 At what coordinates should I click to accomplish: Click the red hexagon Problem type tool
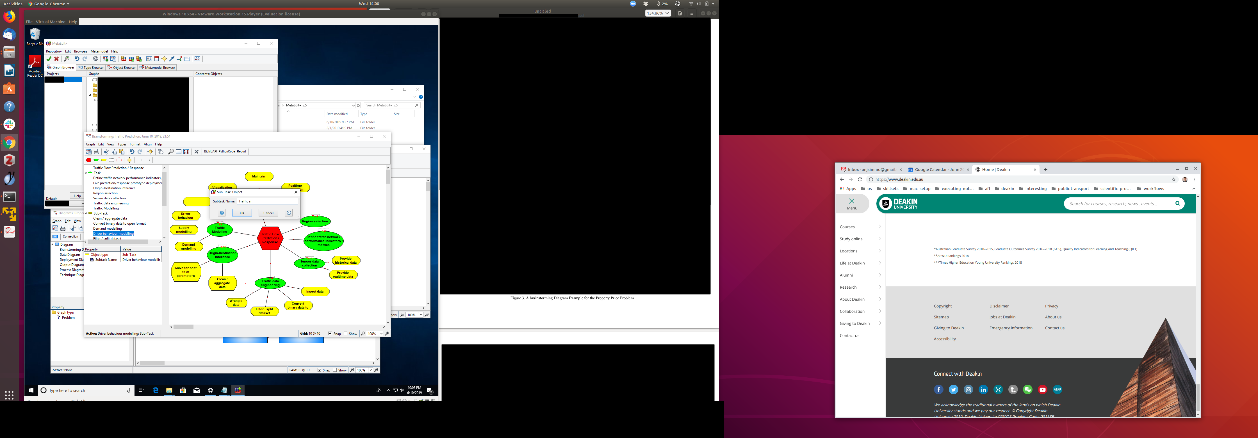pos(88,160)
